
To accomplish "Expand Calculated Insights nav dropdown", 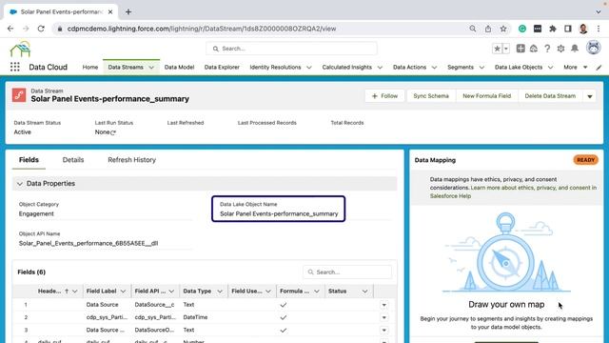I will [380, 68].
